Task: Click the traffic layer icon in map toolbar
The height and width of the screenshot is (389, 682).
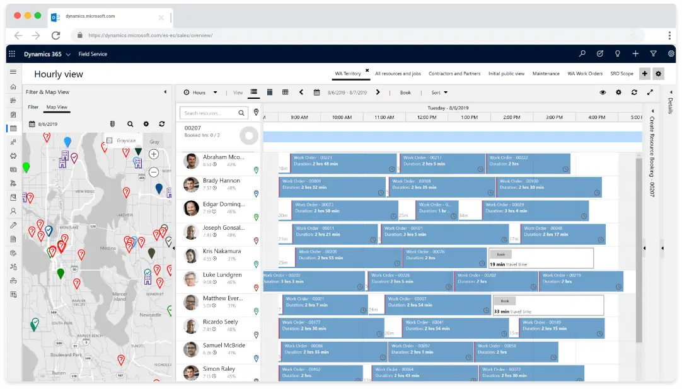Action: (113, 124)
